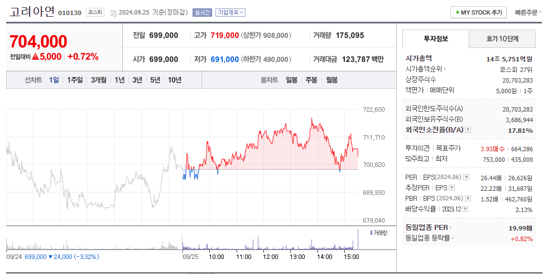
Task: Select the 5년 line chart period
Action: click(155, 80)
